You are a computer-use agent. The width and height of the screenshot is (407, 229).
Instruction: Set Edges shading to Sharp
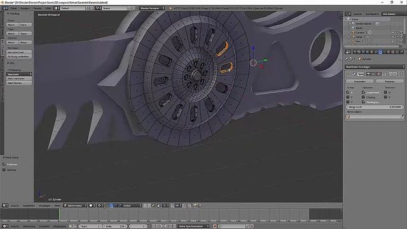click(x=25, y=34)
